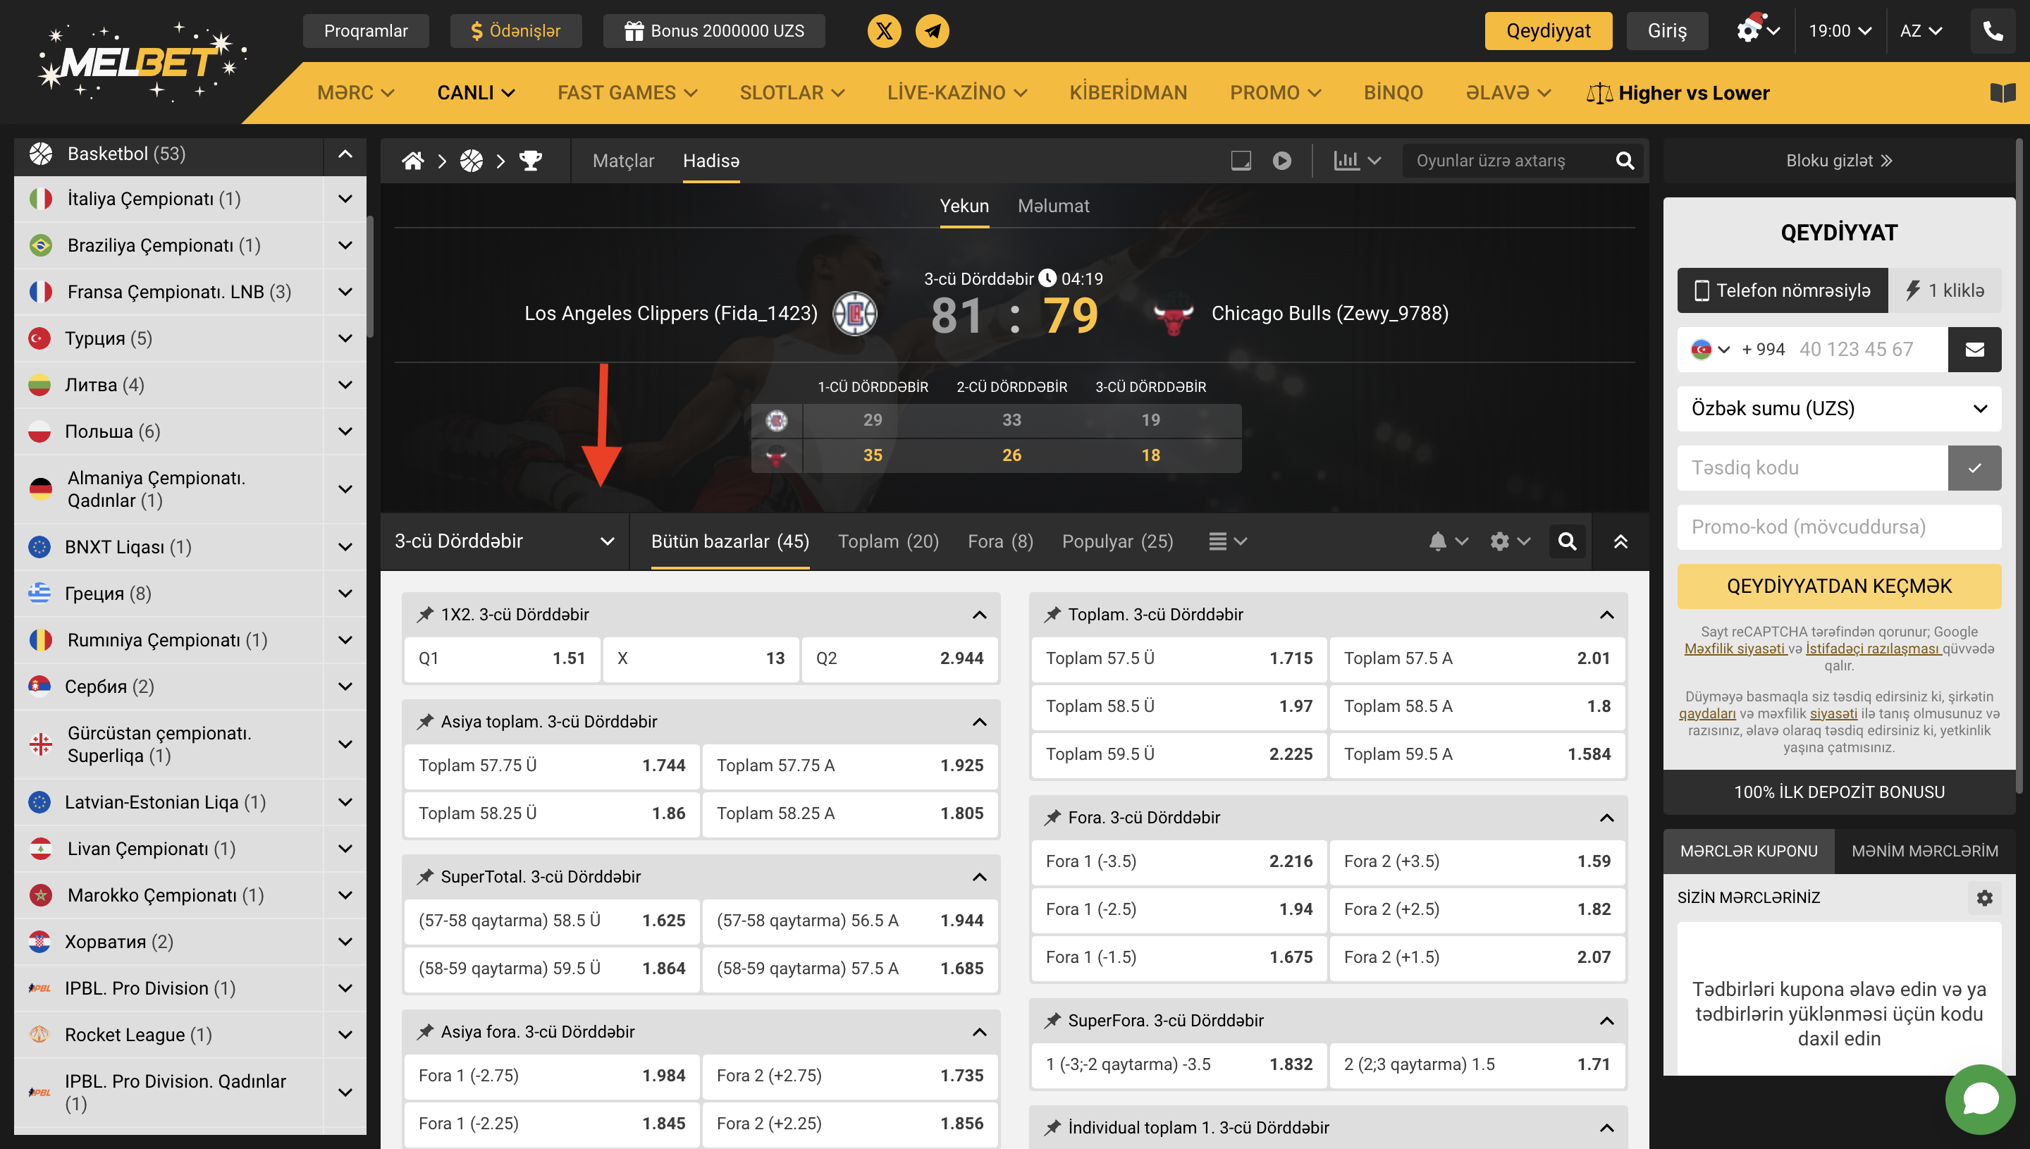Switch to the Məlumat tab
The image size is (2030, 1149).
[1053, 206]
